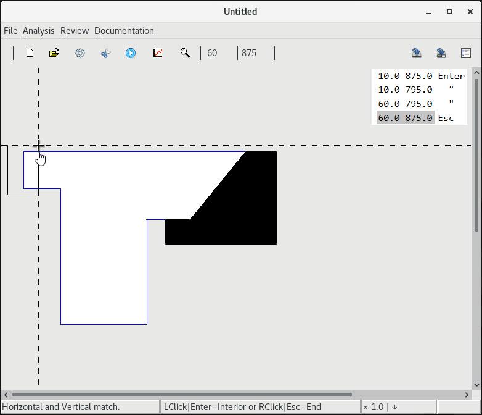Screen dimensions: 482x415
Task: Click the second export icon at toolbar right
Action: point(441,53)
